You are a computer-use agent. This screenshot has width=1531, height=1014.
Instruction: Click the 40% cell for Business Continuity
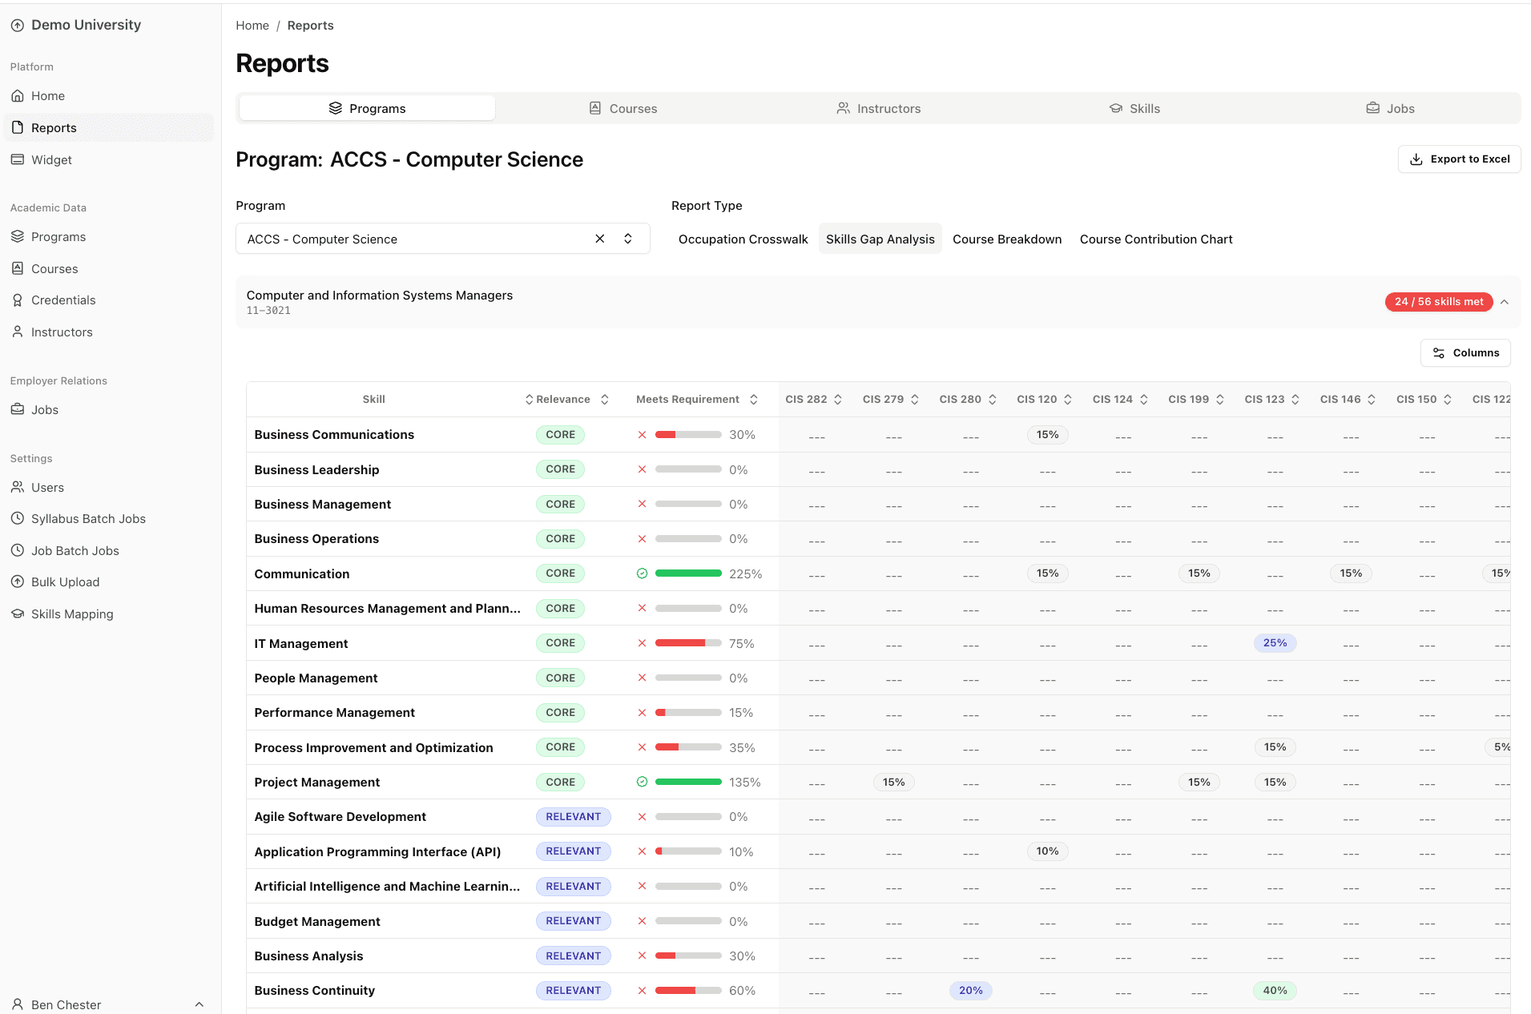1275,991
